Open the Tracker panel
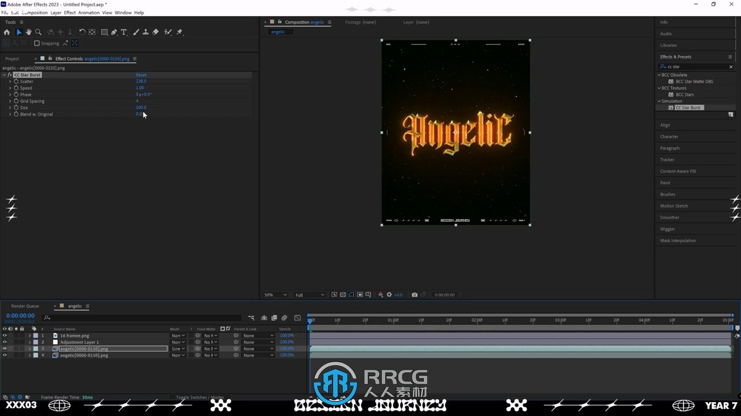 click(667, 159)
